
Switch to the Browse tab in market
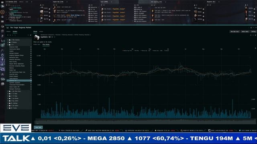(x=8, y=32)
